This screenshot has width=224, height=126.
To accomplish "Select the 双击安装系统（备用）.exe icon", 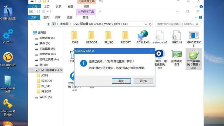I will [194, 59].
